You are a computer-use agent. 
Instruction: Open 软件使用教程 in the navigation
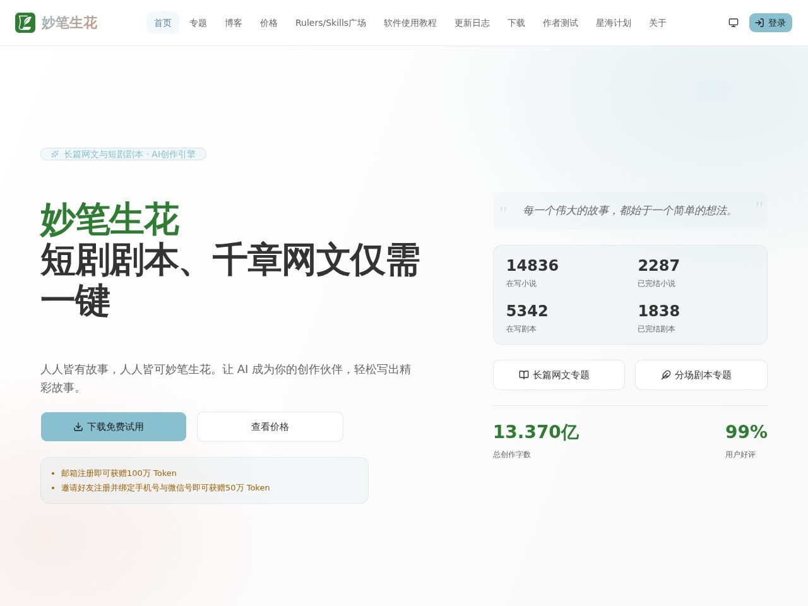pos(410,23)
